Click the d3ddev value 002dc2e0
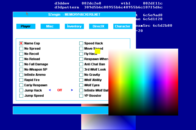The image size is (196, 130). click(x=91, y=3)
